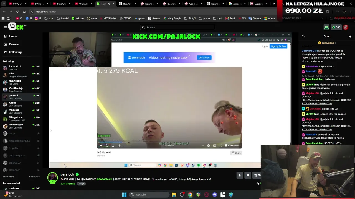This screenshot has height=199, width=355.
Task: Open RybsonLoL channel in Following list
Action: pos(21,67)
